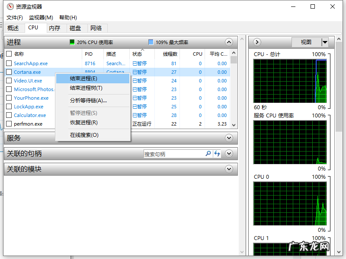Viewport: 346px width, 259px height.
Task: Click the magnifier search icon for 搜索句柄
Action: pyautogui.click(x=208, y=154)
